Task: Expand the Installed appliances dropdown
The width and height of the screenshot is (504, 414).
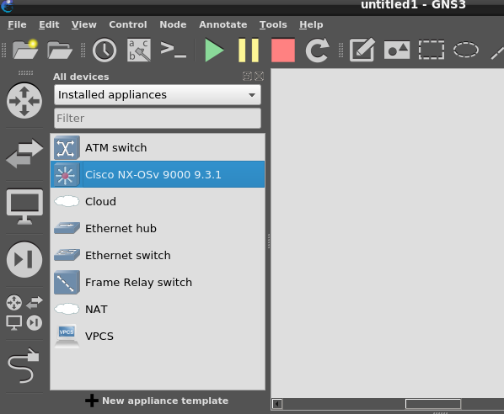Action: (158, 95)
